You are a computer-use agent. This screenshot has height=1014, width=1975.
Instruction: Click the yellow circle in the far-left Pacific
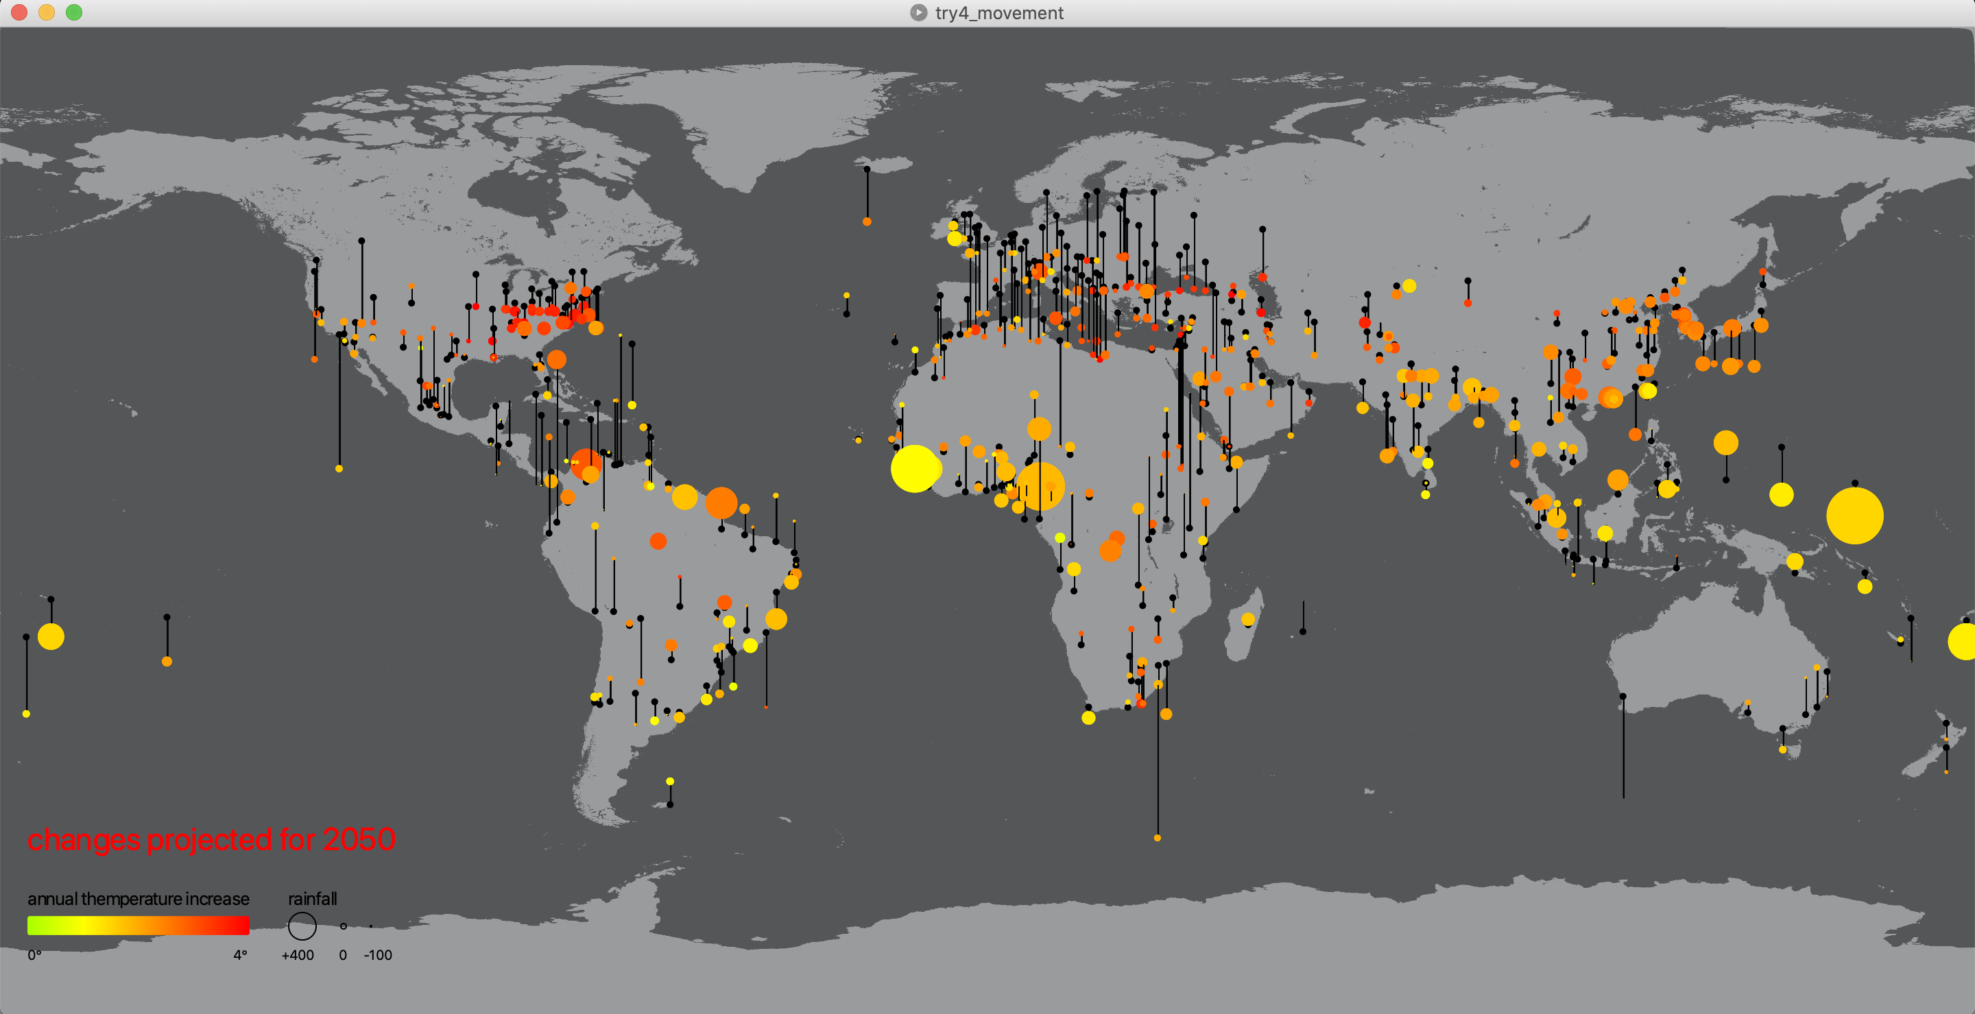[x=51, y=636]
